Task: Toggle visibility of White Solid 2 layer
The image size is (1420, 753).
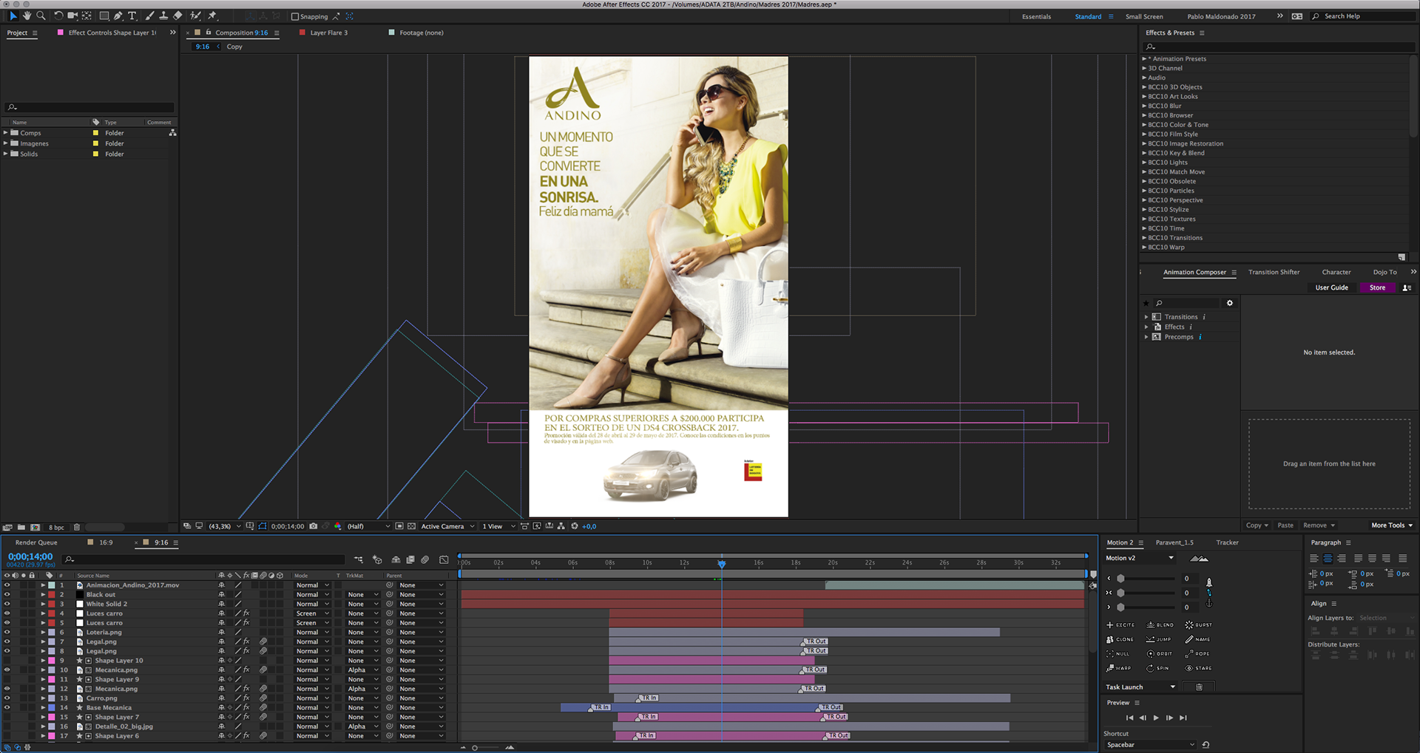Action: [7, 604]
